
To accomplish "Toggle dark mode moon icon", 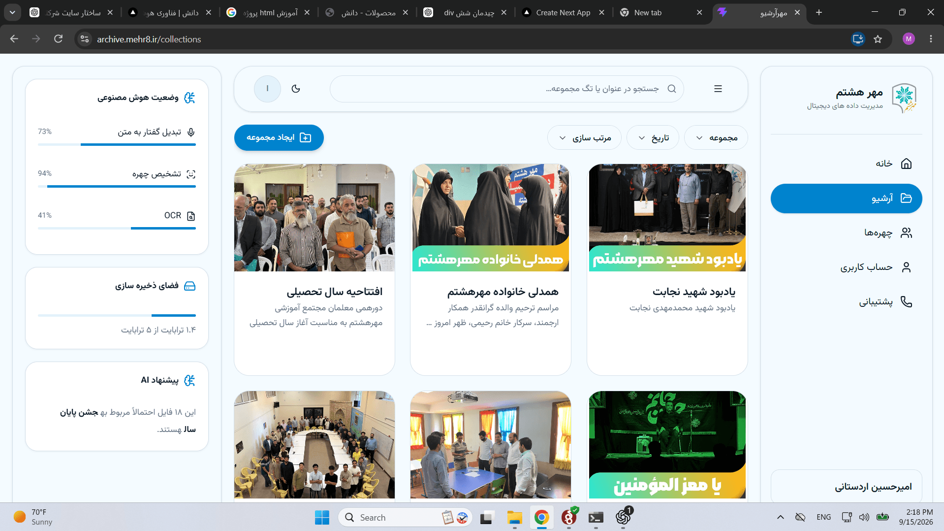I will click(x=296, y=89).
